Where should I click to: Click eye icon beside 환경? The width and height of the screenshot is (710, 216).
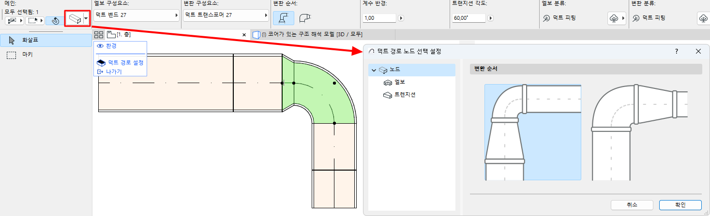(x=100, y=46)
